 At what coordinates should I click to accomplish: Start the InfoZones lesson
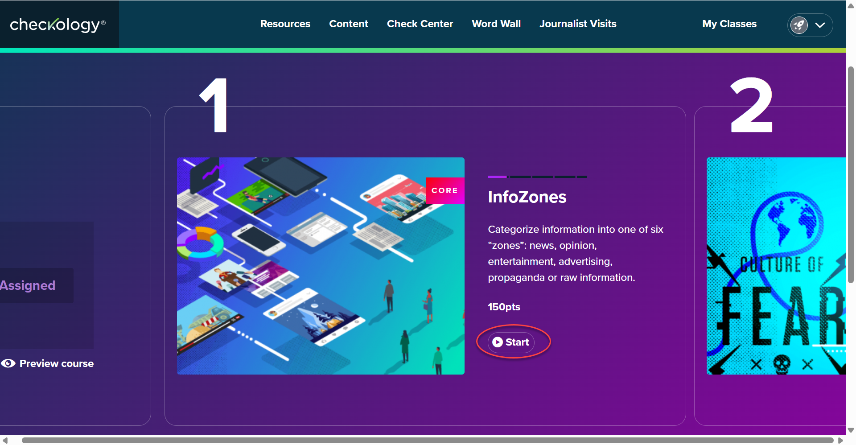[x=511, y=342]
